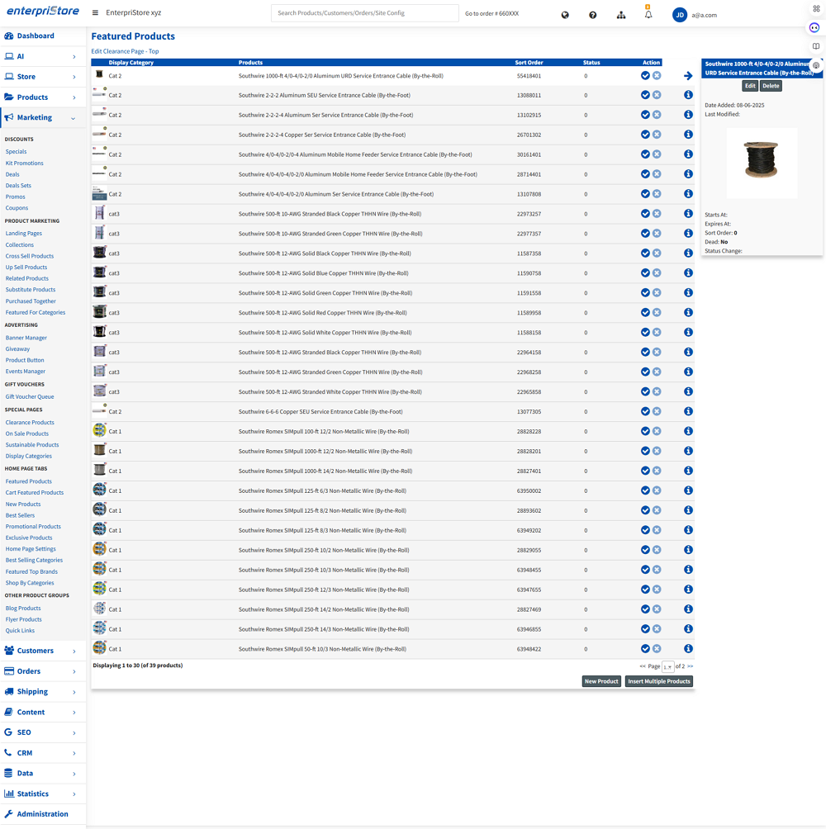The width and height of the screenshot is (826, 829).
Task: Open the page number dropdown
Action: pos(667,666)
